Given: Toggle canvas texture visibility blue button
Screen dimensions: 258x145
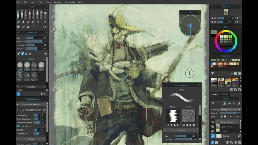Looking at the screenshot, I should tap(213, 136).
